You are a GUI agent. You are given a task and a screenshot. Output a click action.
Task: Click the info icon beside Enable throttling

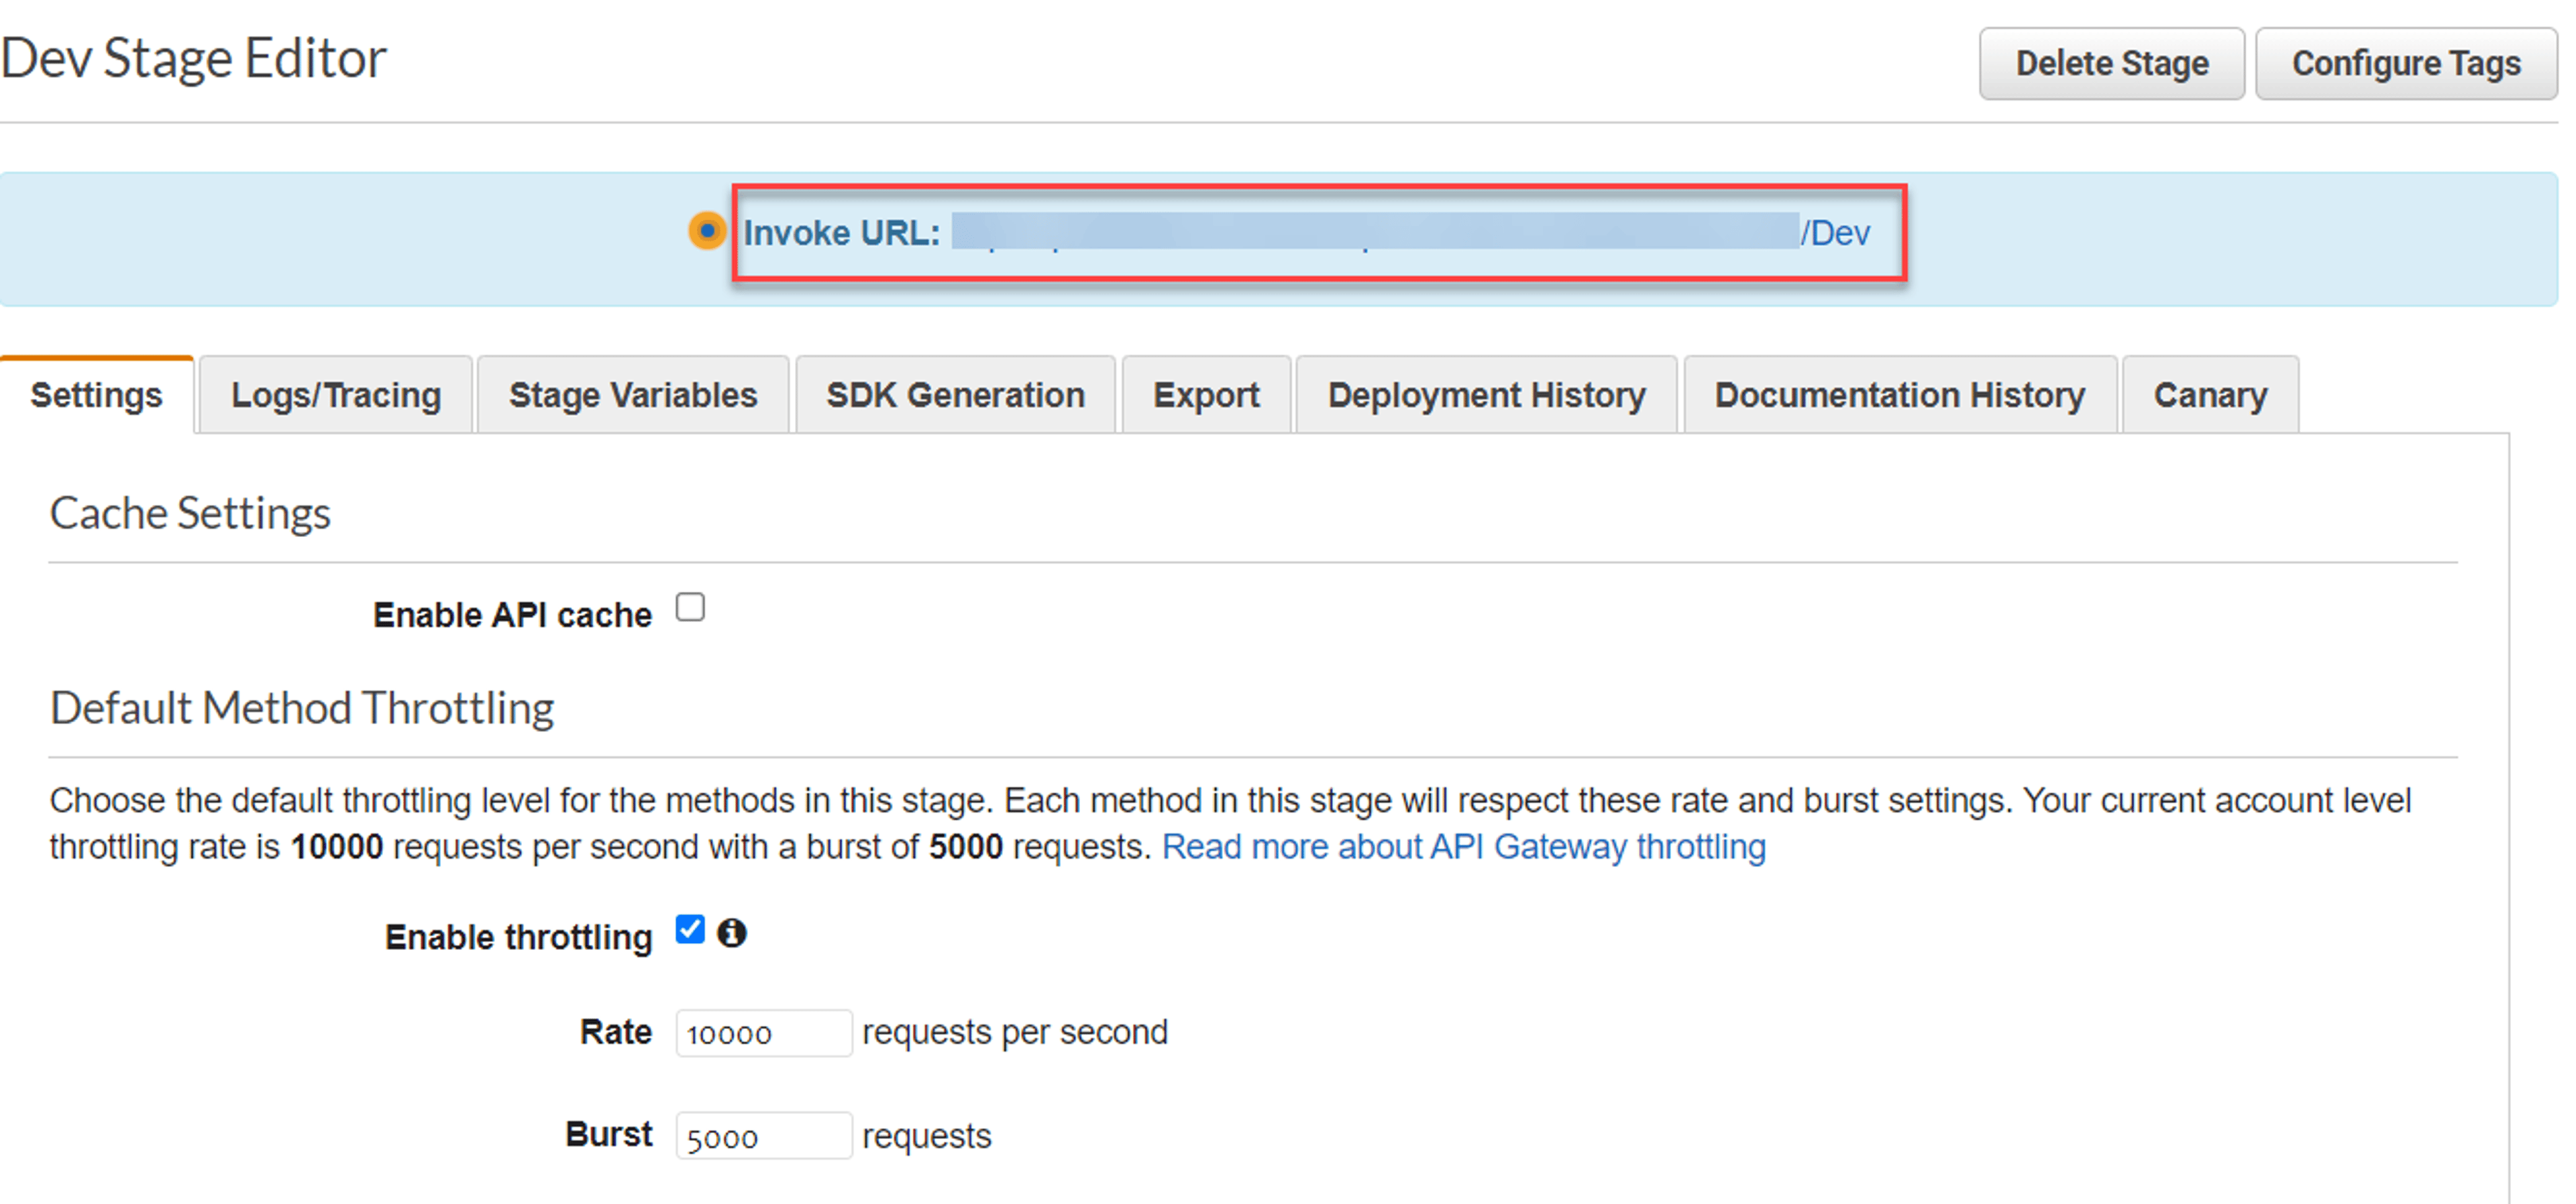click(x=732, y=932)
